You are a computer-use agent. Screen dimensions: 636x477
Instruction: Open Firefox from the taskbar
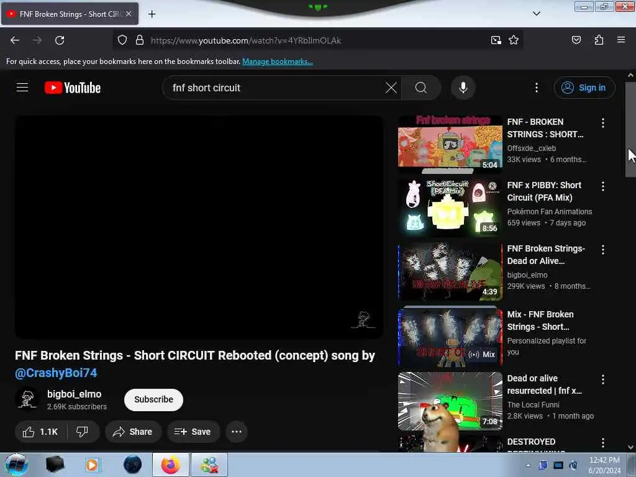170,465
